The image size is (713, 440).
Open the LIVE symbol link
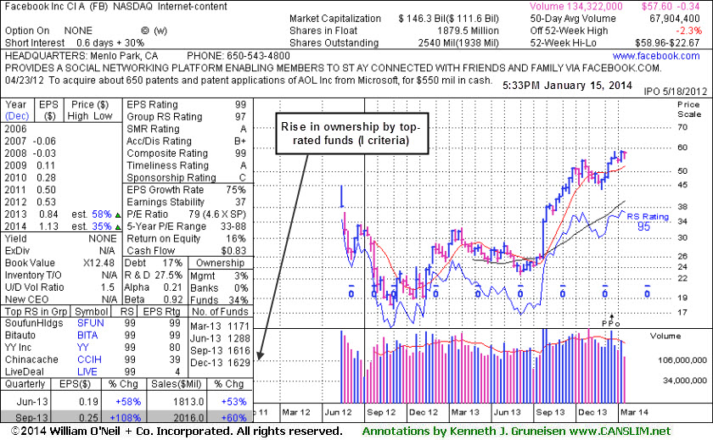coord(87,371)
